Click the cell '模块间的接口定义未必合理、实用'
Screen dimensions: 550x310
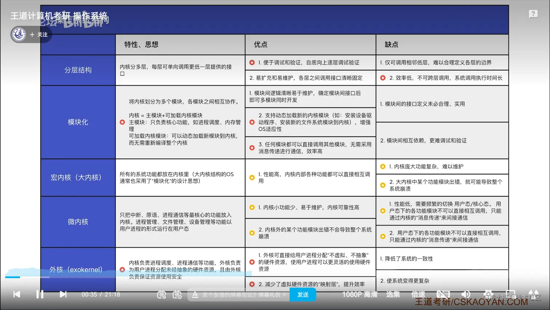(442, 104)
